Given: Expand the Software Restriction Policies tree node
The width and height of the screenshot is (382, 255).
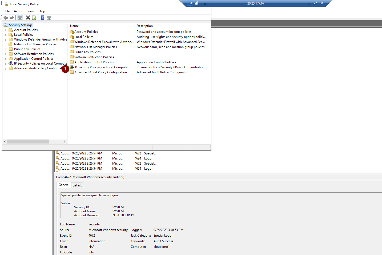Looking at the screenshot, I should 5,54.
